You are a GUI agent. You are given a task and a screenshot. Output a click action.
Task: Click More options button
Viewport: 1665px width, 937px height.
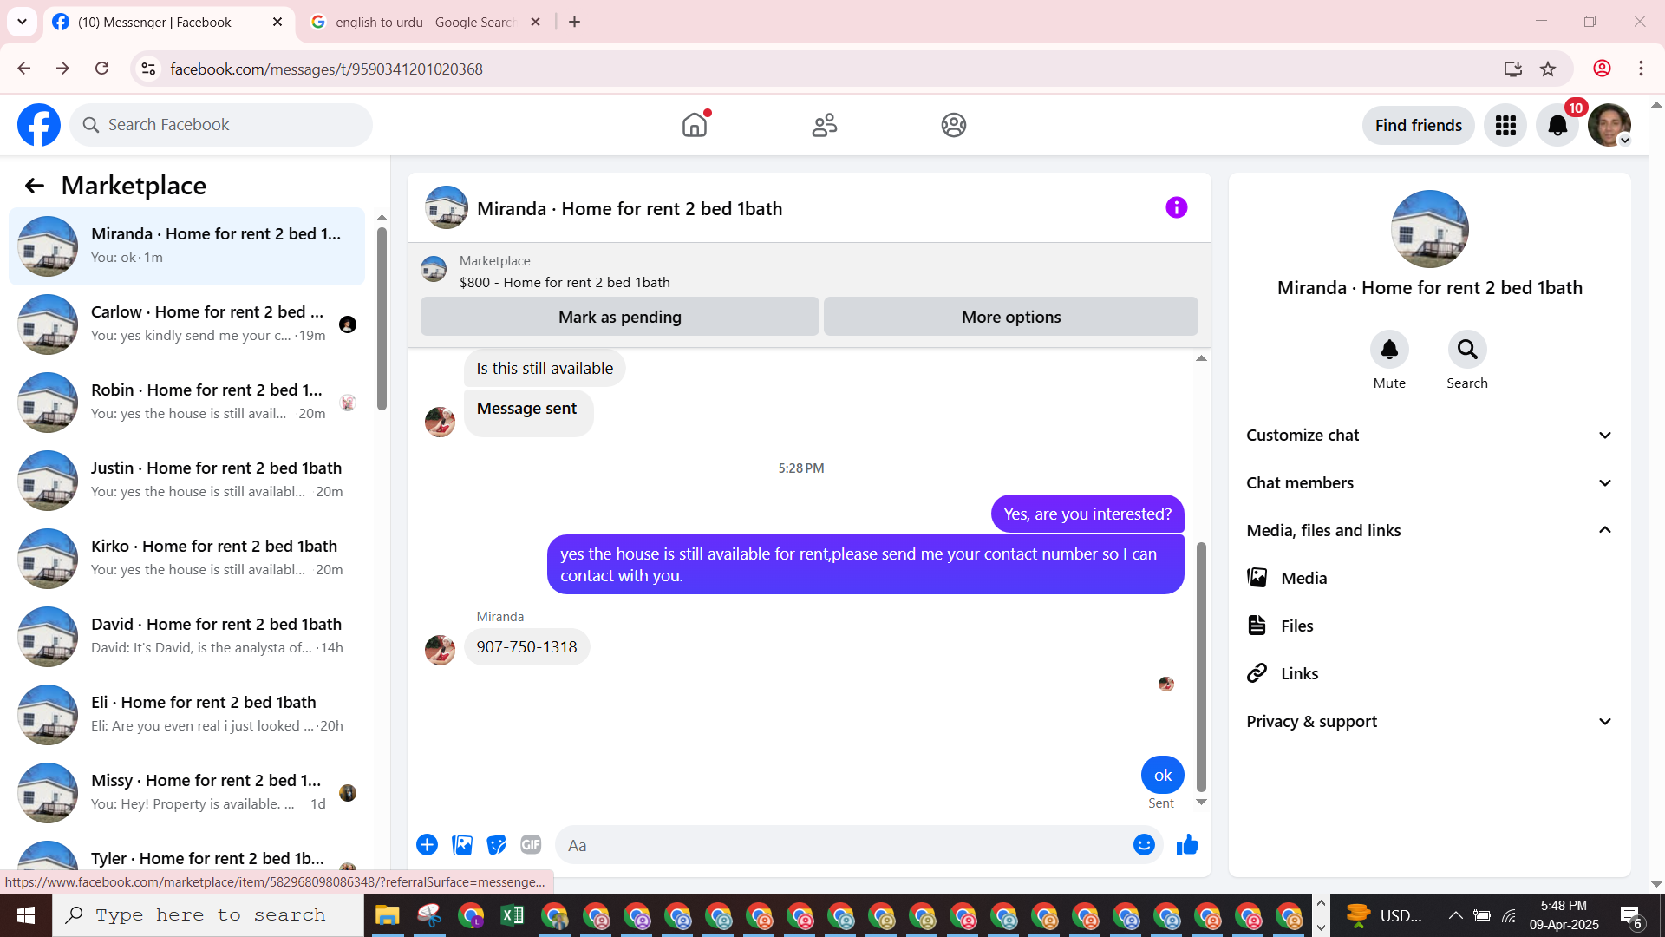(x=1011, y=317)
